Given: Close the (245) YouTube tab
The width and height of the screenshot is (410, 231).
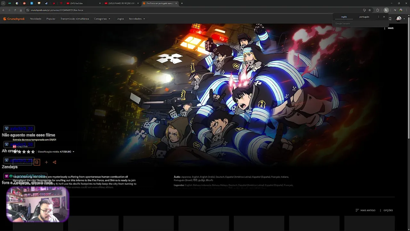Looking at the screenshot, I should 100,3.
